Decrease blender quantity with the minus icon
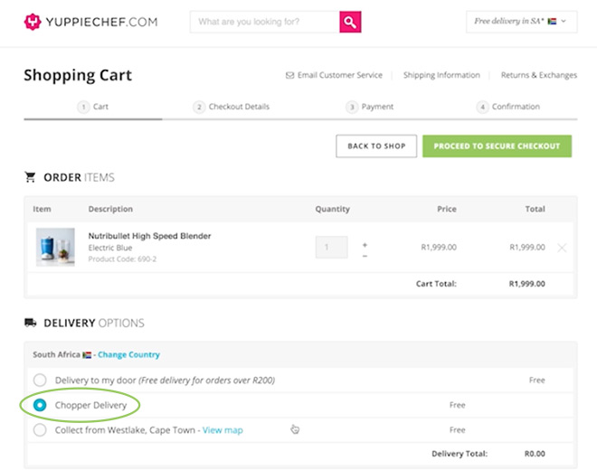Viewport: 597px width, 470px height. (x=365, y=256)
